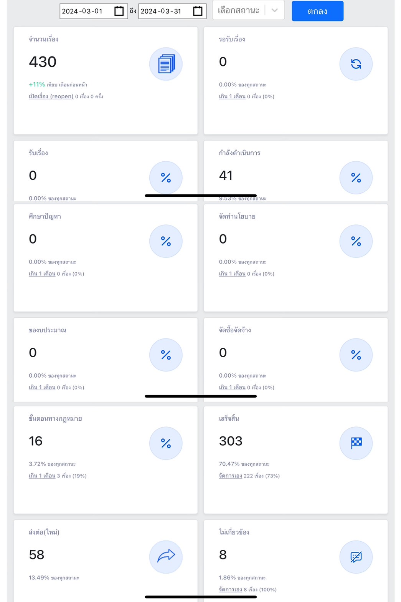
Task: Open the end date calendar picker
Action: click(198, 11)
